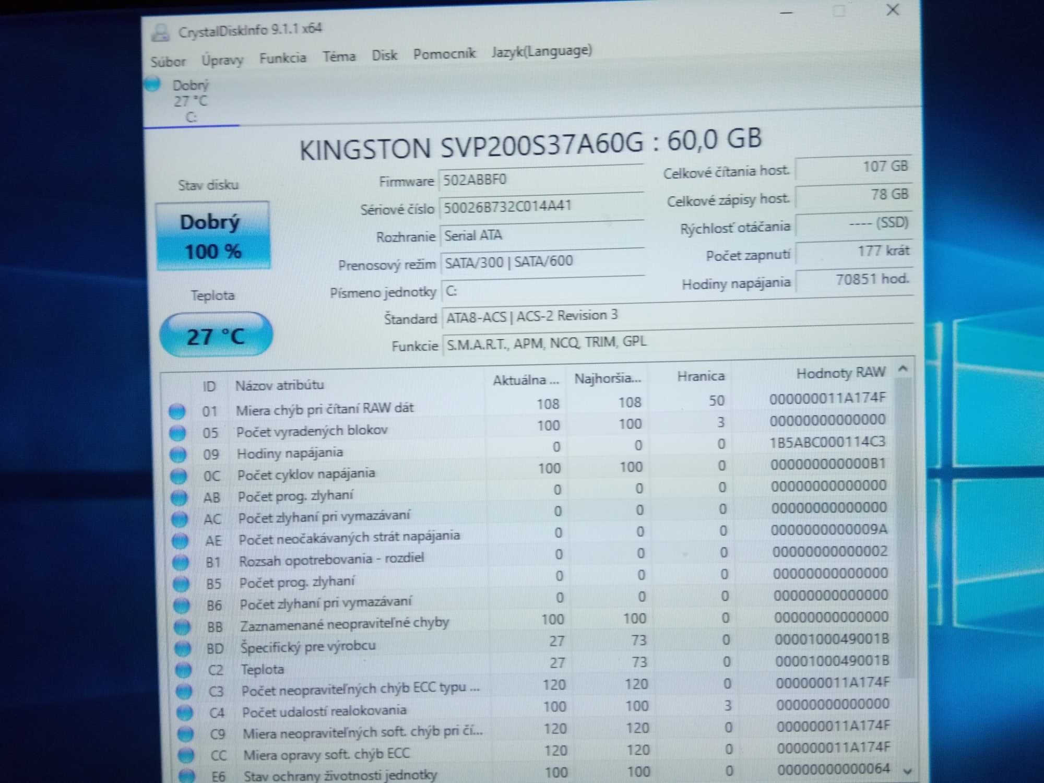Click the status icon for attribute 05
Viewport: 1044px width, 783px height.
pyautogui.click(x=177, y=433)
